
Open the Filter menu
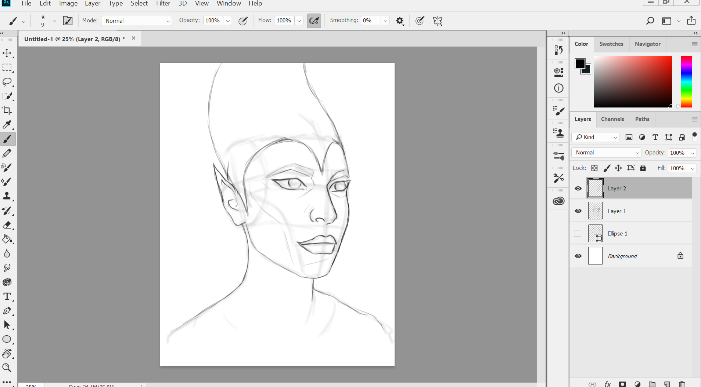click(163, 3)
